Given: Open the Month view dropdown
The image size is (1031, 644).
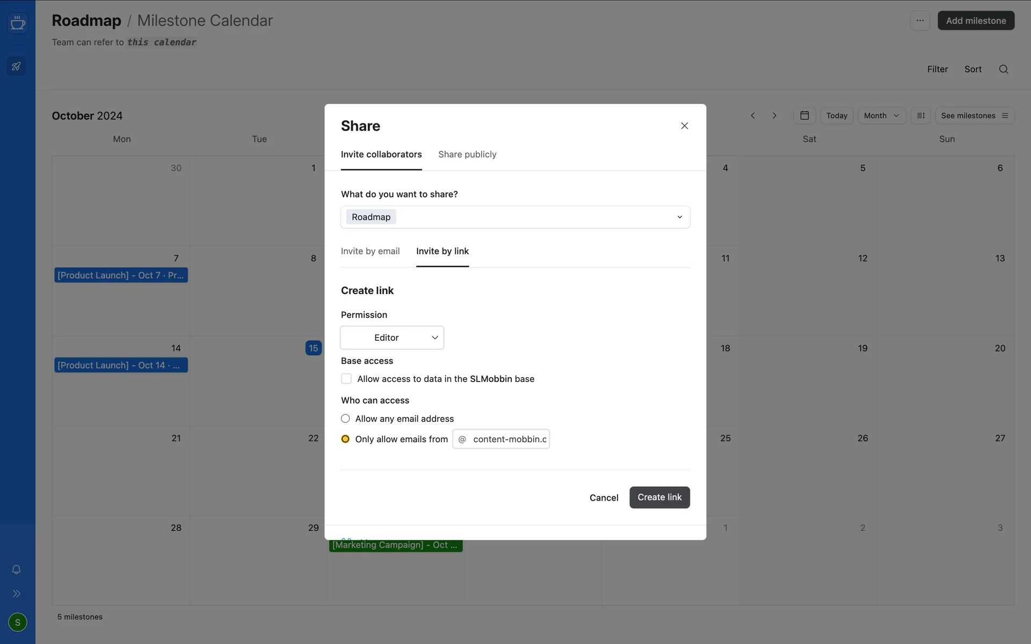Looking at the screenshot, I should [881, 115].
